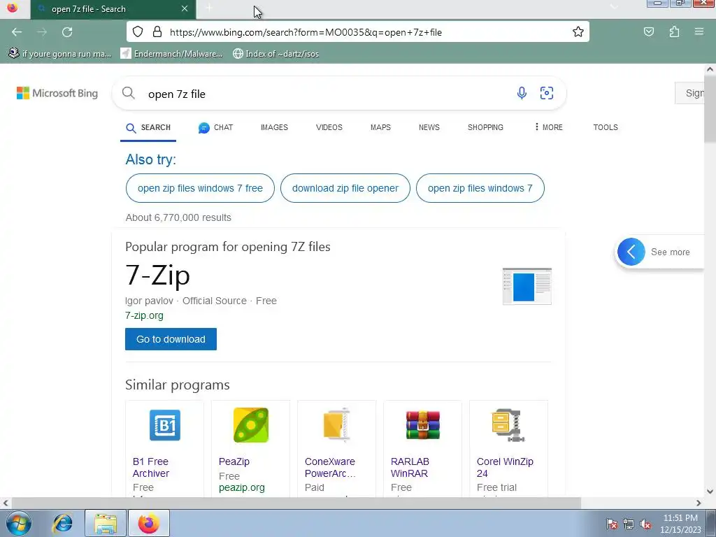Viewport: 716px width, 537px height.
Task: Bookmark this page with the star icon
Action: coord(578,31)
